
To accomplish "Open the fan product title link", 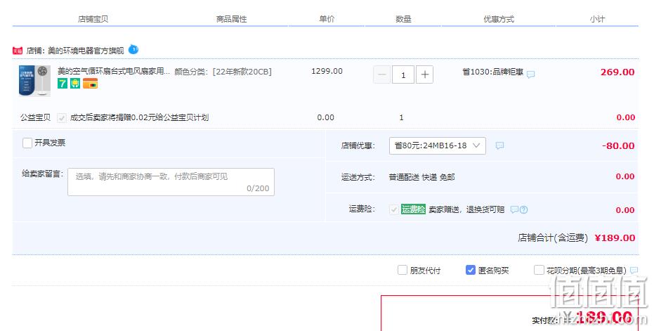I will [x=114, y=72].
